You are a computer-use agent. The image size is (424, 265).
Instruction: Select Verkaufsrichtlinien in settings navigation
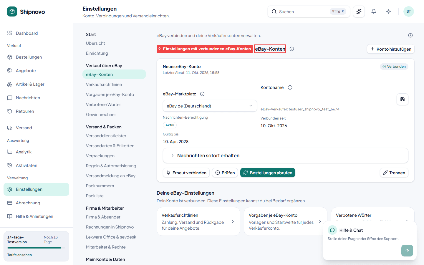pos(114,85)
